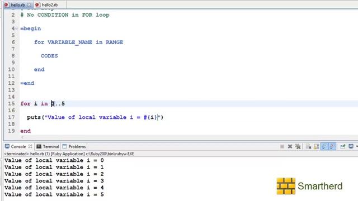Remove the terminated launch with single X icon
Screen dimensions: 358x201
pos(290,146)
